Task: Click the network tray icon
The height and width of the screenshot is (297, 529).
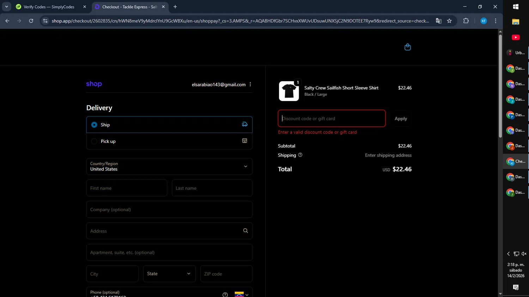Action: point(516,254)
